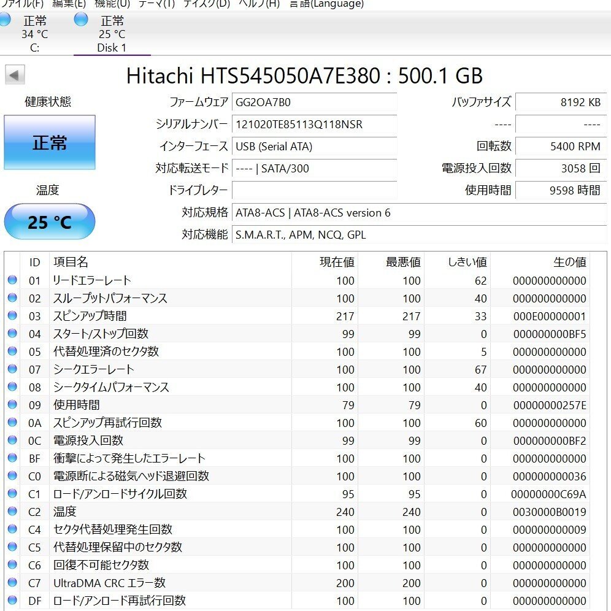Click the power on count 3058 回
611x611 pixels.
[x=561, y=168]
